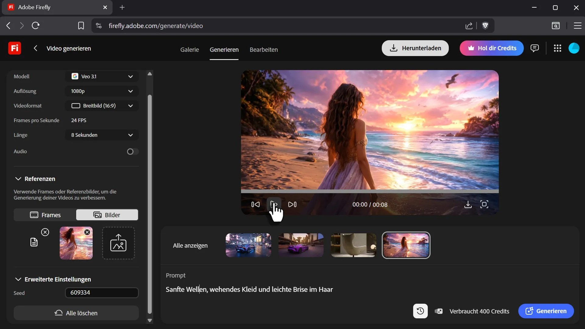Go back using arrow beside Video generieren
The width and height of the screenshot is (585, 329).
pos(36,48)
